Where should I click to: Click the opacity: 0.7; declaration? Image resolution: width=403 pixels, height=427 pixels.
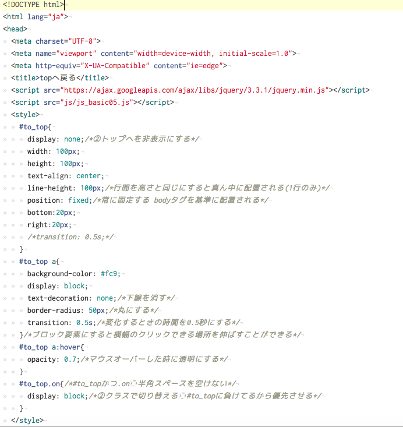point(54,360)
